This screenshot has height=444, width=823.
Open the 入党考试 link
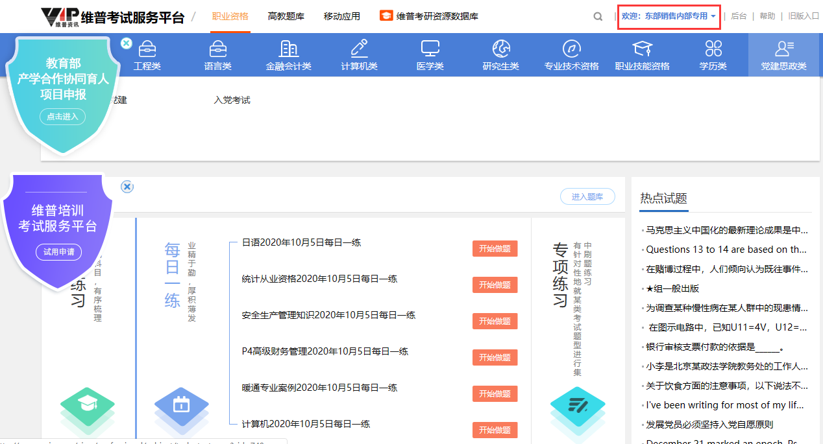232,100
